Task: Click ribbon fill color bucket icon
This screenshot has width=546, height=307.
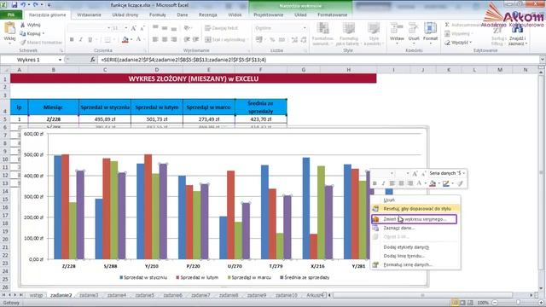Action: coord(125,40)
